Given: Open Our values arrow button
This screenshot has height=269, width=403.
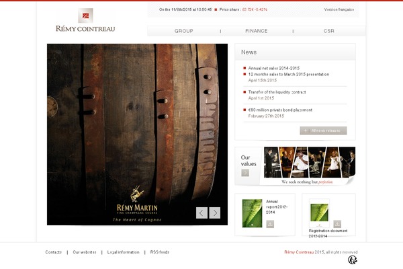Looking at the screenshot, I should [x=245, y=173].
